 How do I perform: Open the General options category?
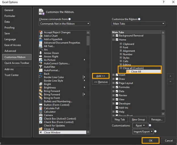pyautogui.click(x=9, y=10)
